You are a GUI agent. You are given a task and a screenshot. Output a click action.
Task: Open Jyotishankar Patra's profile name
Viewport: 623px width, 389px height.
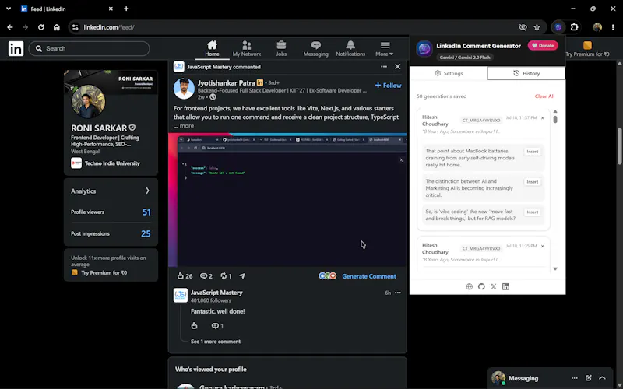click(226, 83)
